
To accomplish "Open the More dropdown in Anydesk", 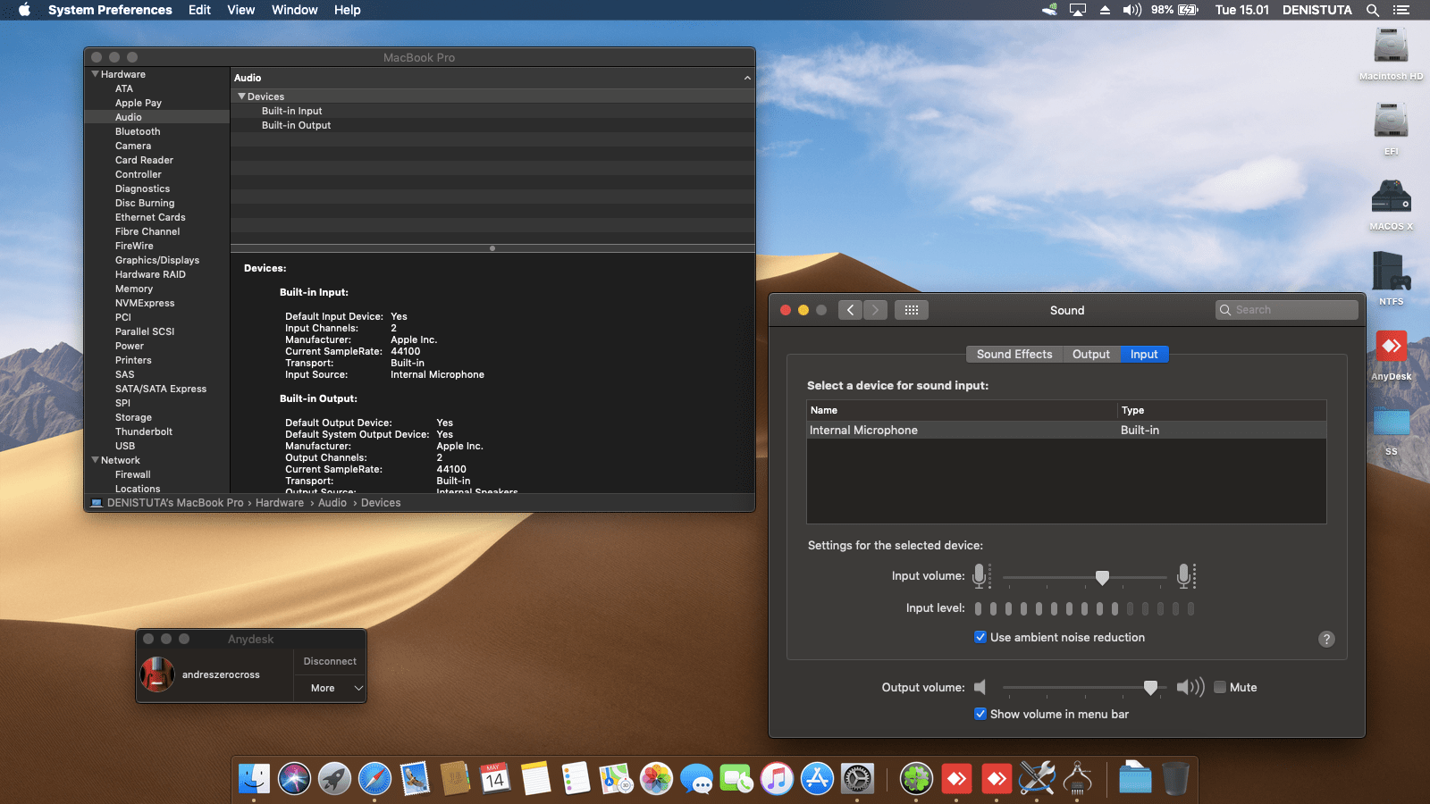I will point(330,688).
